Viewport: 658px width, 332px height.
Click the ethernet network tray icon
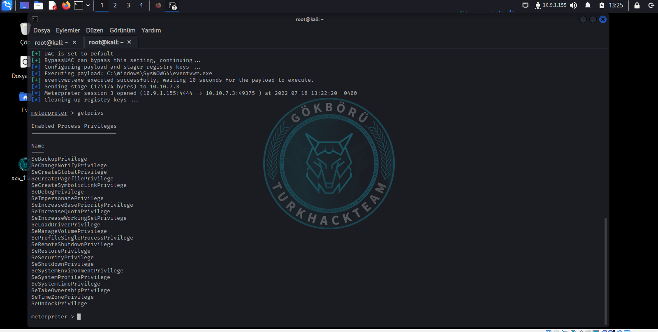(525, 5)
